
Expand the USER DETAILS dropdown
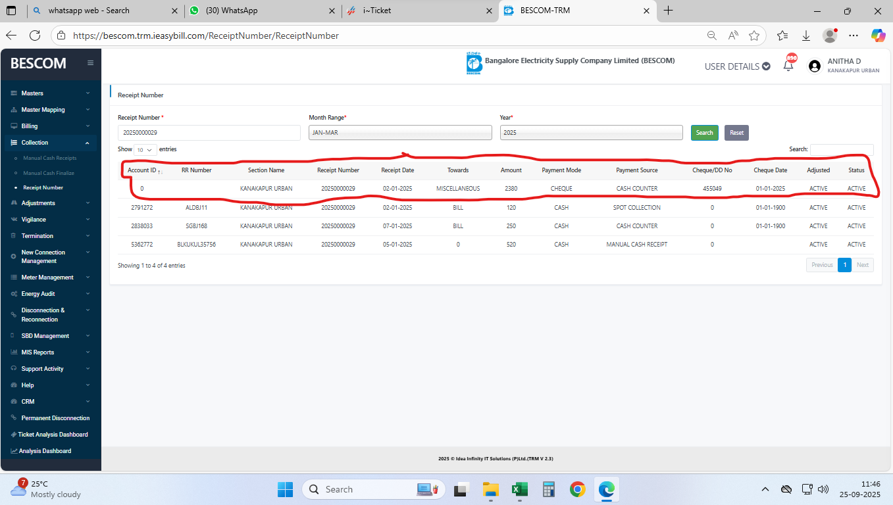click(x=737, y=66)
